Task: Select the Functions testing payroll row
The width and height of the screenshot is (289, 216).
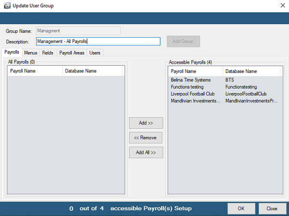Action: tap(225, 87)
